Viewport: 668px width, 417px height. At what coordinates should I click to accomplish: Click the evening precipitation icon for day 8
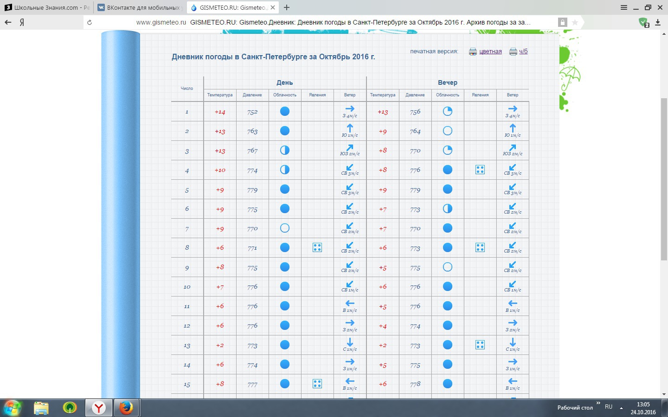(x=480, y=247)
